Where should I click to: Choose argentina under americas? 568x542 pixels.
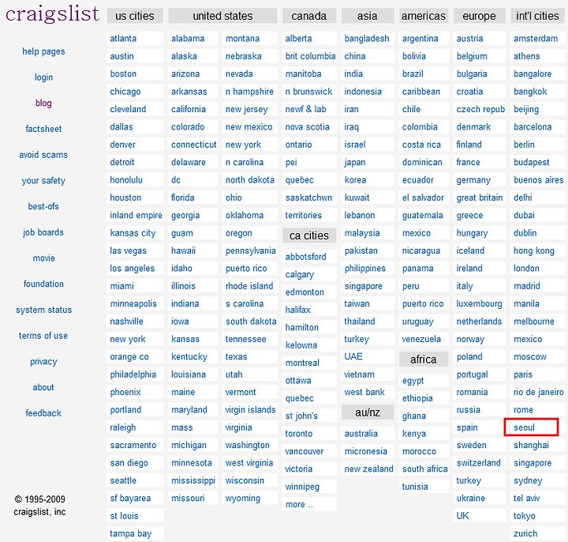[420, 39]
